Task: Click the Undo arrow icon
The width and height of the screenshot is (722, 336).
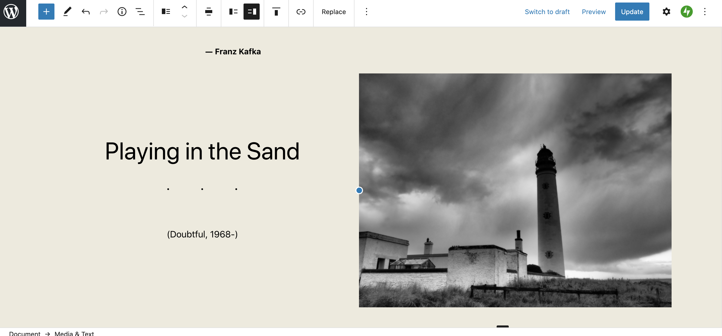Action: (85, 12)
